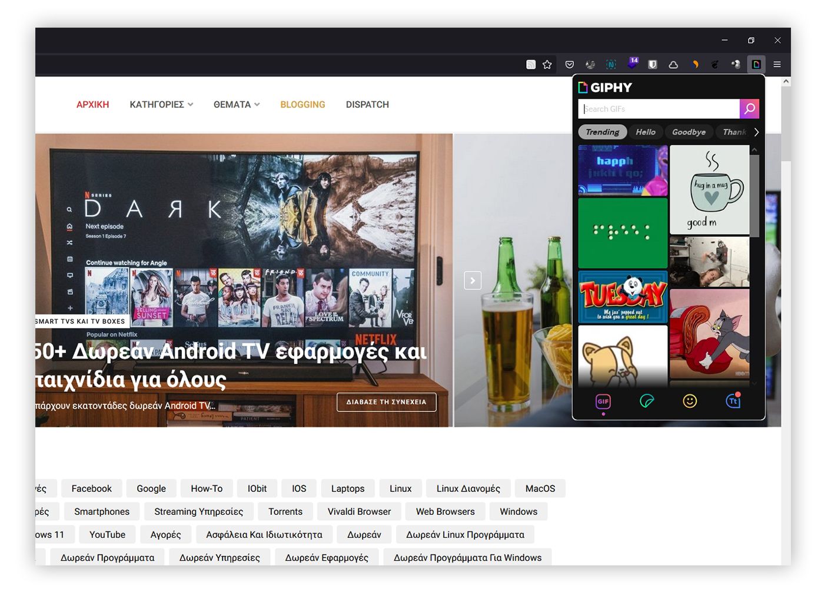Image resolution: width=821 pixels, height=596 pixels.
Task: Open the RSS feed icon in address bar
Action: 531,65
